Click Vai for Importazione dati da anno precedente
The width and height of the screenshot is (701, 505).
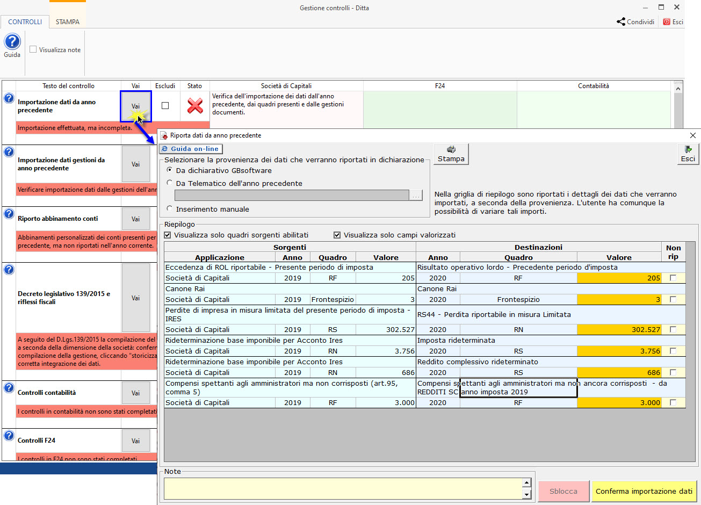coord(136,106)
